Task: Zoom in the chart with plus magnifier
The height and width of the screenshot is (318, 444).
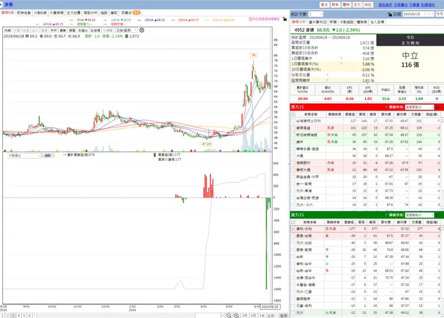Action: [236, 316]
